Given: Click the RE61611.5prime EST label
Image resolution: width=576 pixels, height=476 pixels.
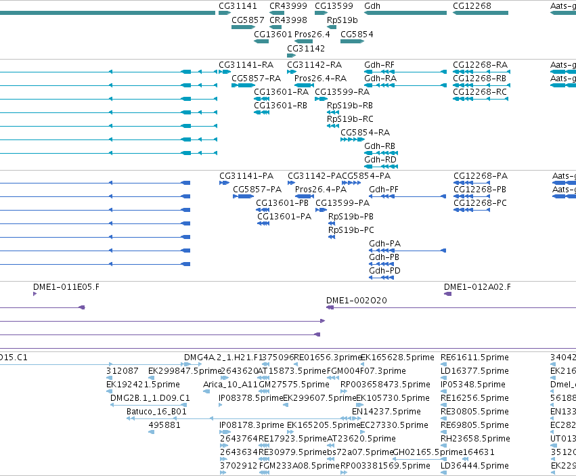Looking at the screenshot, I should [474, 358].
